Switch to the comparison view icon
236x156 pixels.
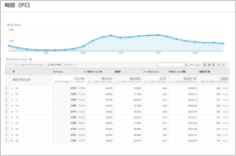point(219,65)
